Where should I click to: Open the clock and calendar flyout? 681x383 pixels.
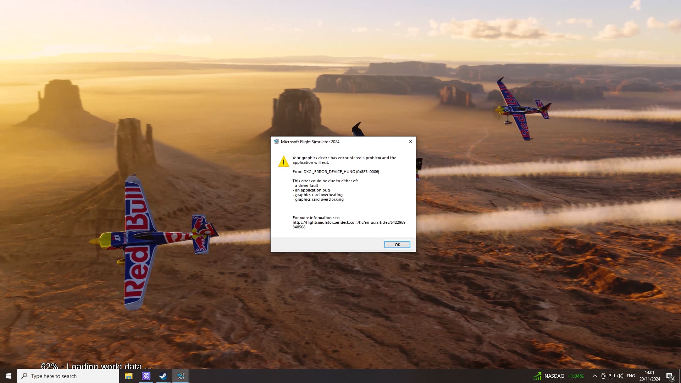[649, 376]
